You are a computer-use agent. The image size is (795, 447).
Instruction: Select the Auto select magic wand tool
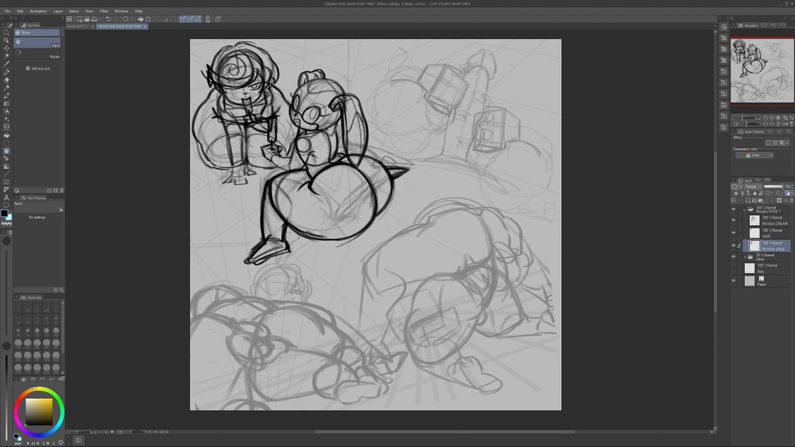coord(7,56)
